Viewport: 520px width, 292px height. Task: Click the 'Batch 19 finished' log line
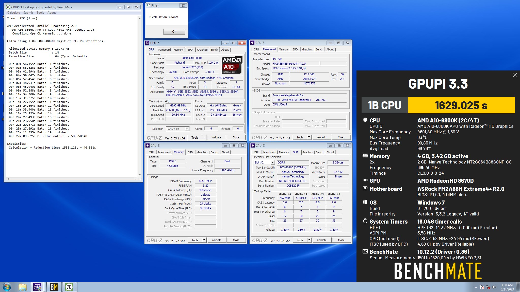(39, 132)
